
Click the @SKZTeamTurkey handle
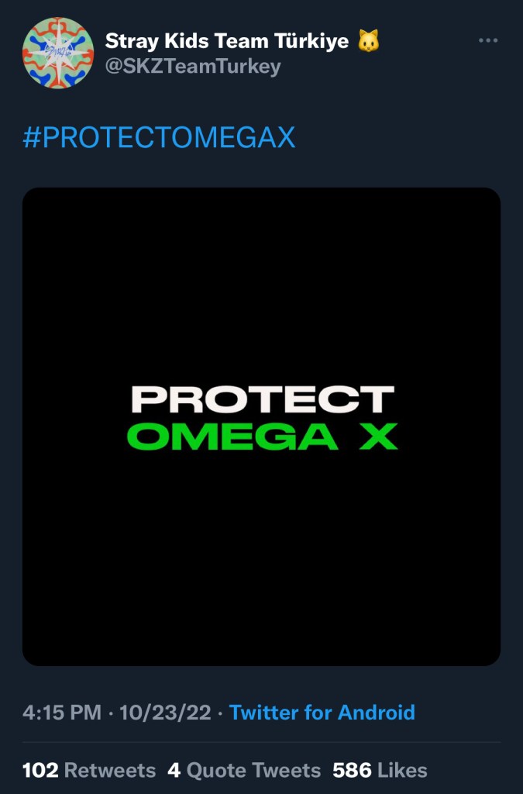(193, 67)
